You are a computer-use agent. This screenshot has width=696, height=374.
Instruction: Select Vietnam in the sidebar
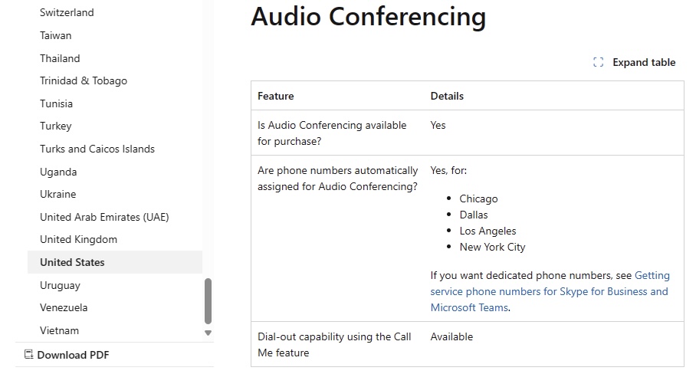(x=60, y=330)
